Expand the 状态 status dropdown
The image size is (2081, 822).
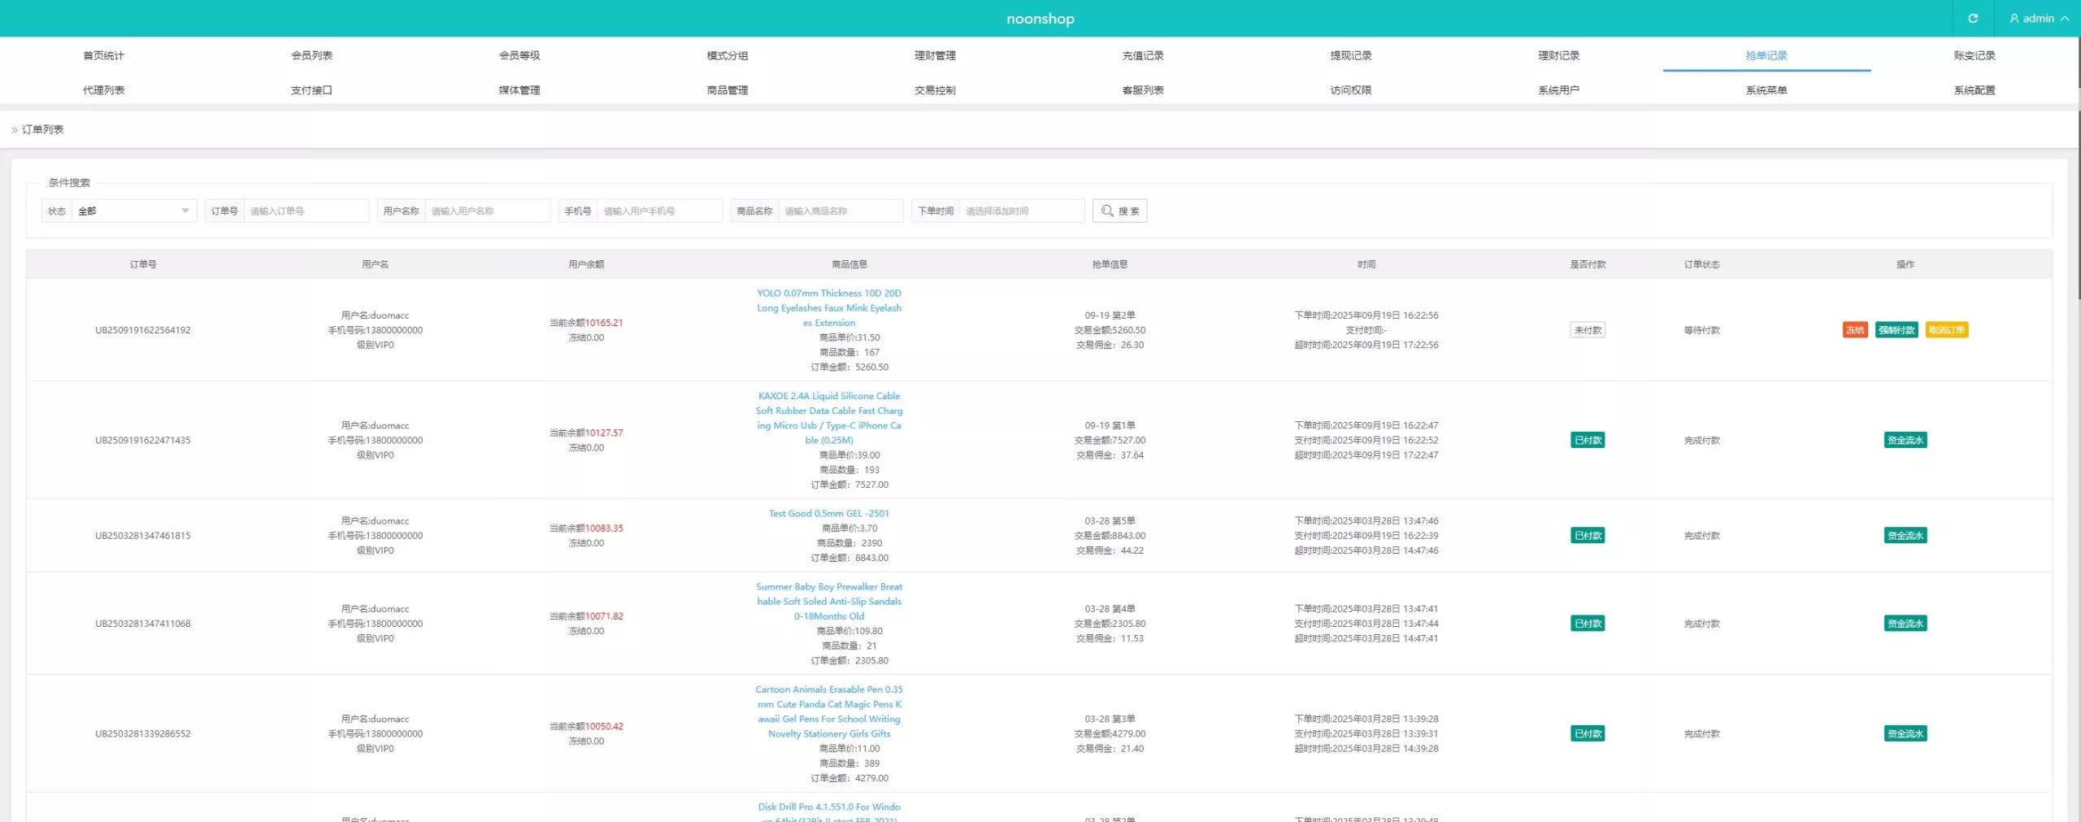(x=134, y=211)
